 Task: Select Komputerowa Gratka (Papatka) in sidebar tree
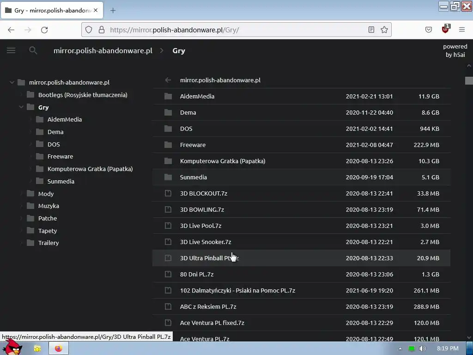click(90, 169)
